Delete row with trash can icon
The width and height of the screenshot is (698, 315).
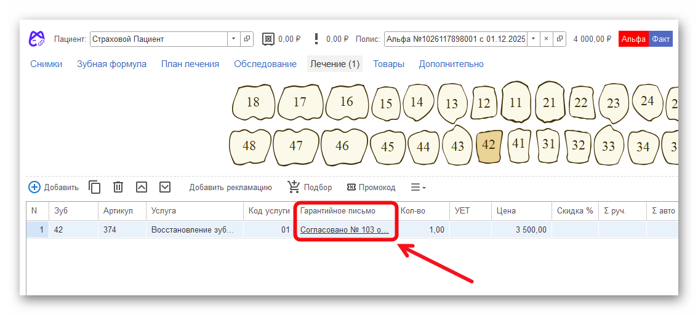[118, 187]
